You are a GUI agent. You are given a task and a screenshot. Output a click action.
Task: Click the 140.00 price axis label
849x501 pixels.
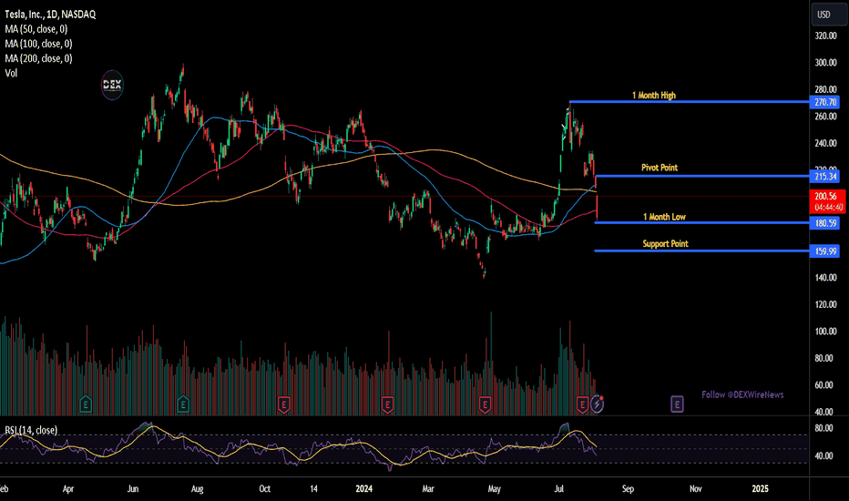825,278
